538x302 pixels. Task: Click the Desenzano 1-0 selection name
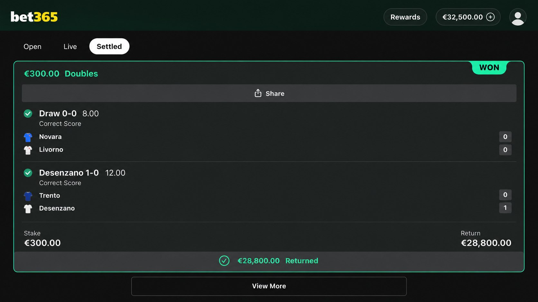pos(69,173)
